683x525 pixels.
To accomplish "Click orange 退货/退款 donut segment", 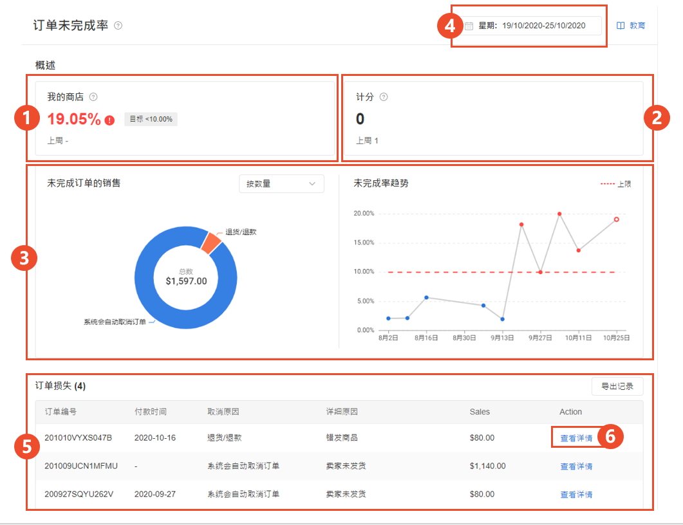I will (x=212, y=243).
